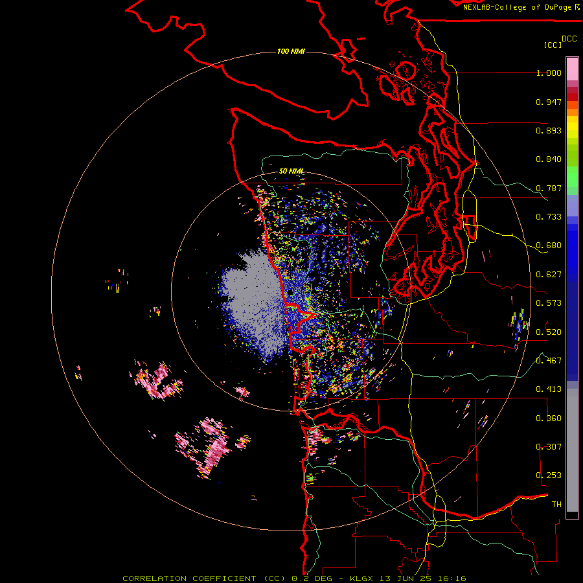583x583 pixels.
Task: Click the DCC label above the color scale
Action: point(569,39)
